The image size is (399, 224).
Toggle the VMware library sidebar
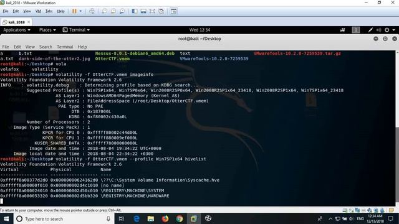tap(135, 11)
